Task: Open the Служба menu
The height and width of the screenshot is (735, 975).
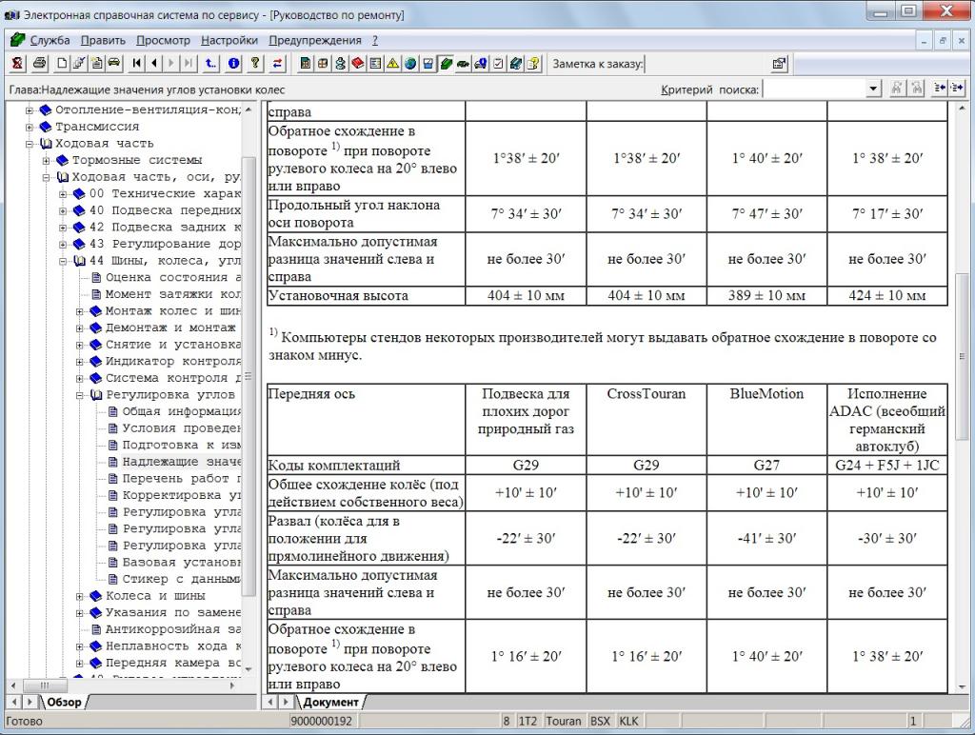Action: point(50,40)
